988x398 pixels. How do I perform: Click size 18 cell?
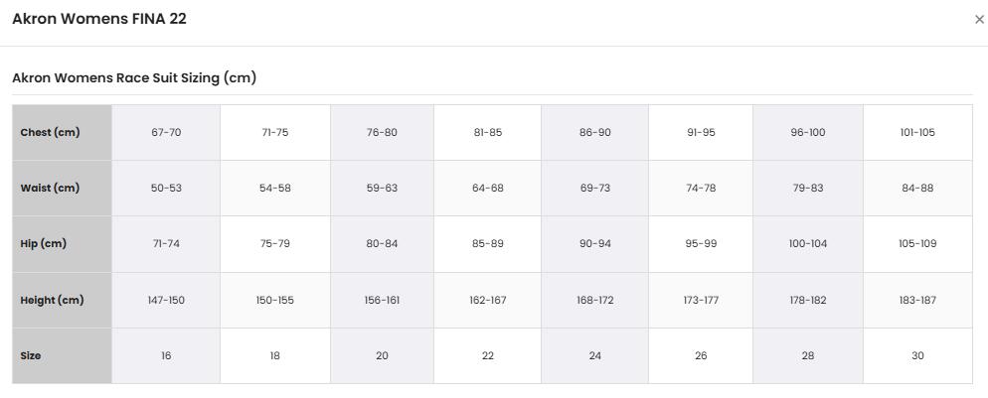click(274, 356)
